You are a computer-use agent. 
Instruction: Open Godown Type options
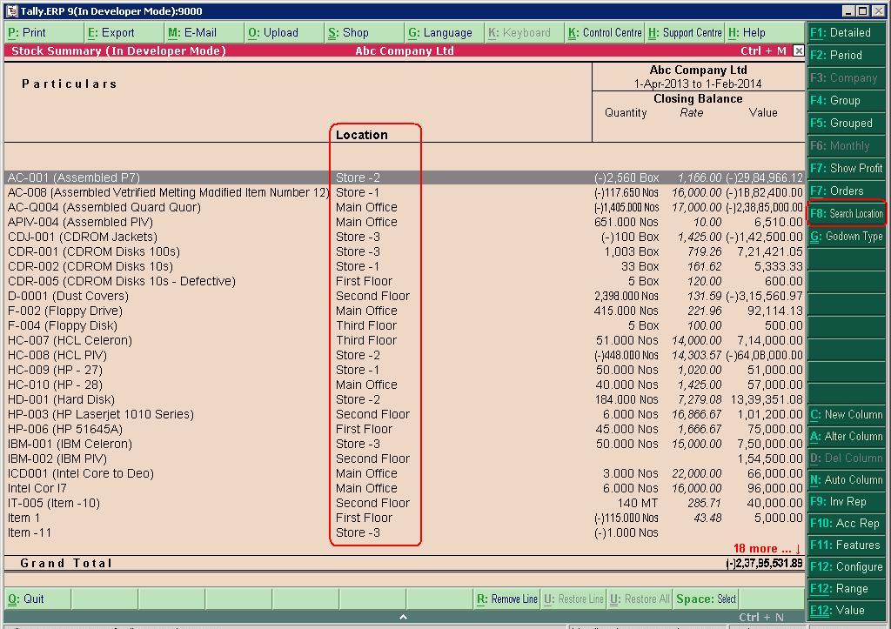tap(846, 236)
